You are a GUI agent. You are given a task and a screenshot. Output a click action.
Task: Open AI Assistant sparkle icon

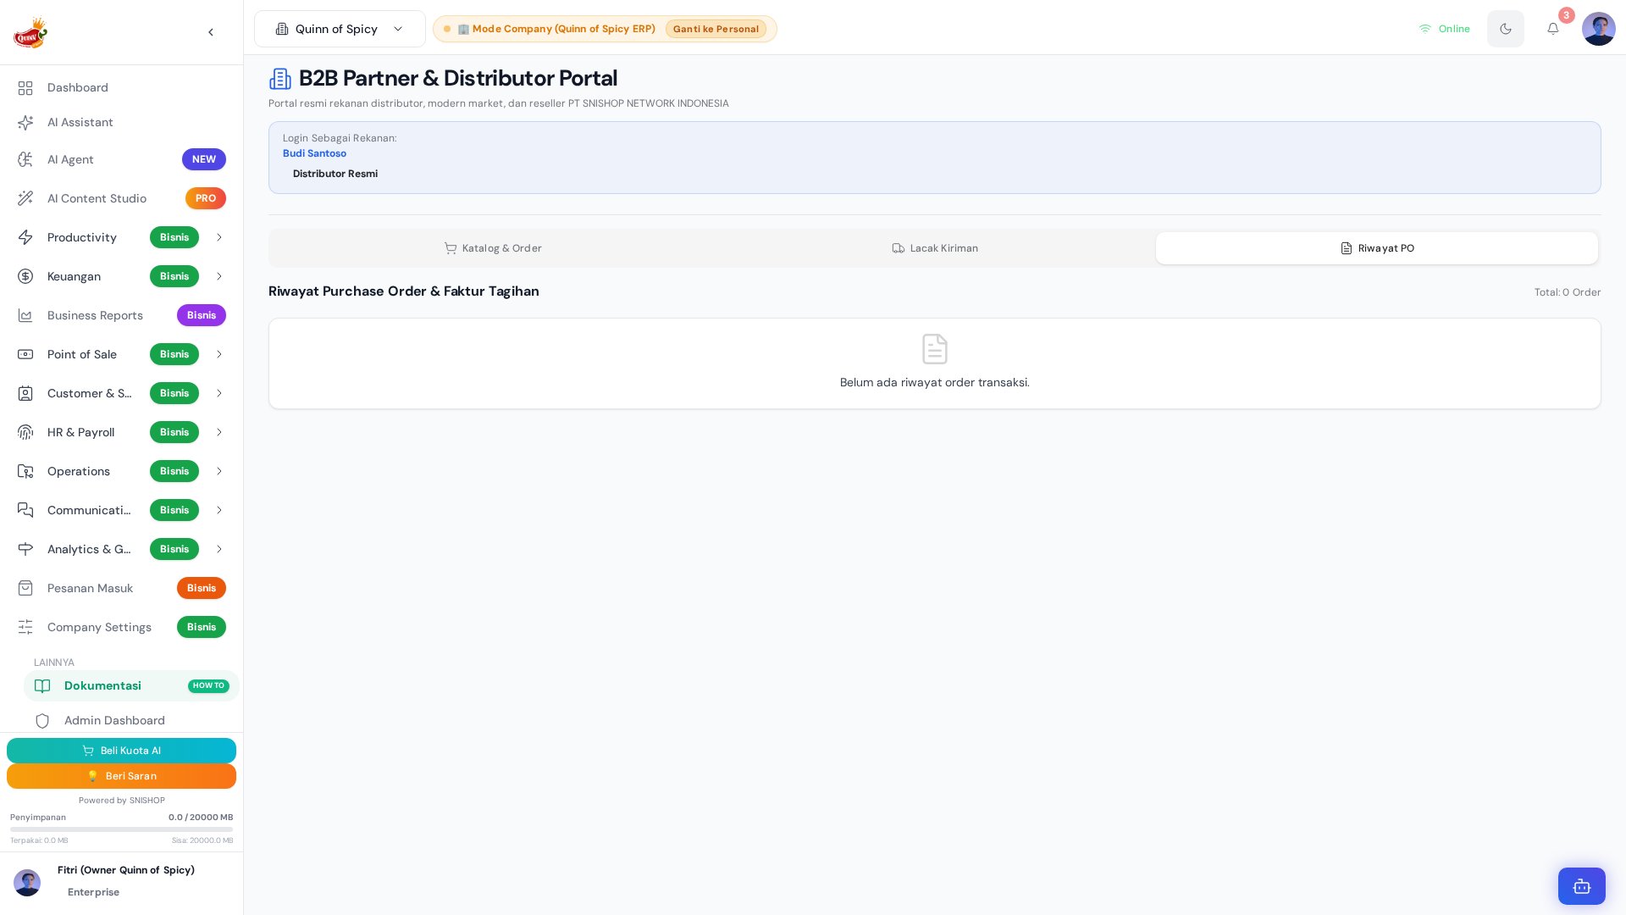[x=25, y=123]
